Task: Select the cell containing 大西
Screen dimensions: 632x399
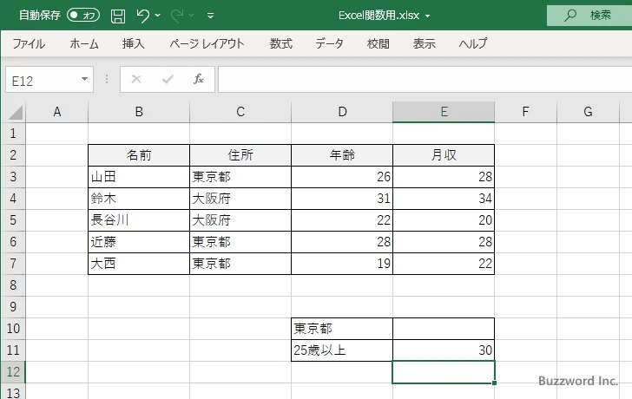Action: point(139,264)
